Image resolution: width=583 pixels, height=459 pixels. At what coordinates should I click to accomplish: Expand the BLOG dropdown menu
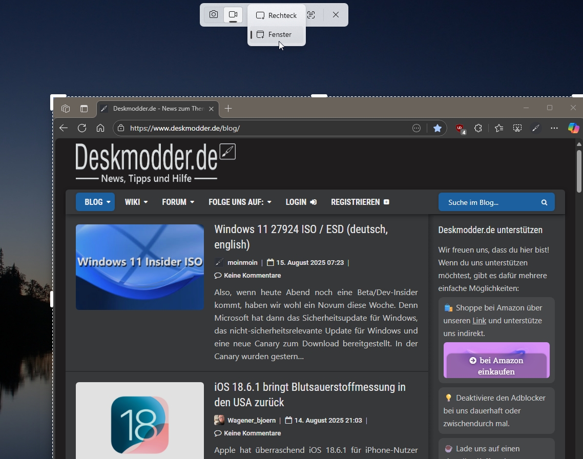pyautogui.click(x=95, y=202)
